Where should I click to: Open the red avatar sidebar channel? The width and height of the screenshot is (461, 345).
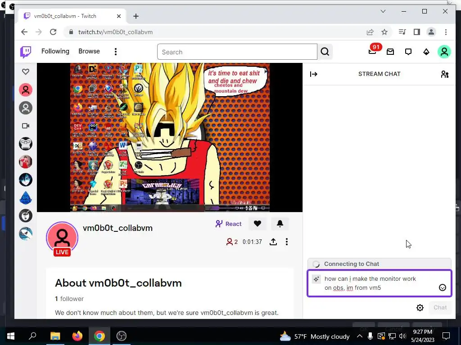click(x=26, y=90)
